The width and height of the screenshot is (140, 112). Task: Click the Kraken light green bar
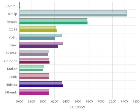click(x=32, y=67)
